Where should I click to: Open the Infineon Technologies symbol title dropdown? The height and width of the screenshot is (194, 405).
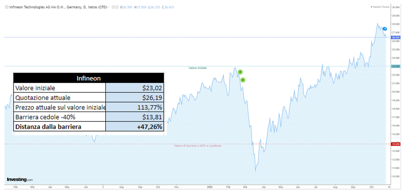tap(109, 7)
